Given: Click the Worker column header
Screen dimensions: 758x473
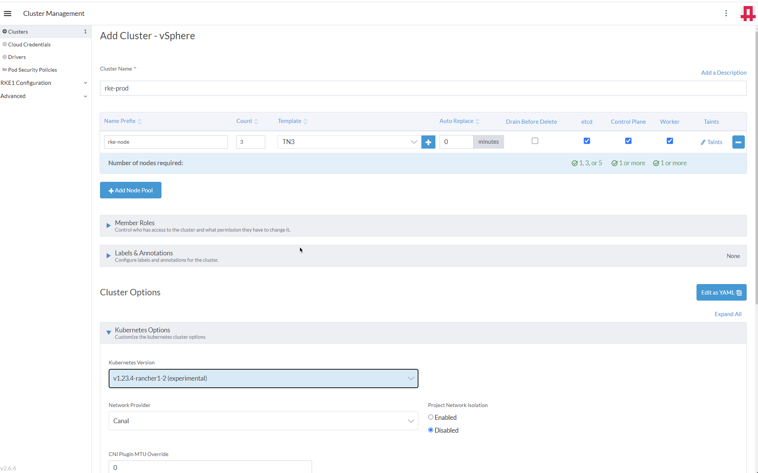Looking at the screenshot, I should tap(670, 122).
